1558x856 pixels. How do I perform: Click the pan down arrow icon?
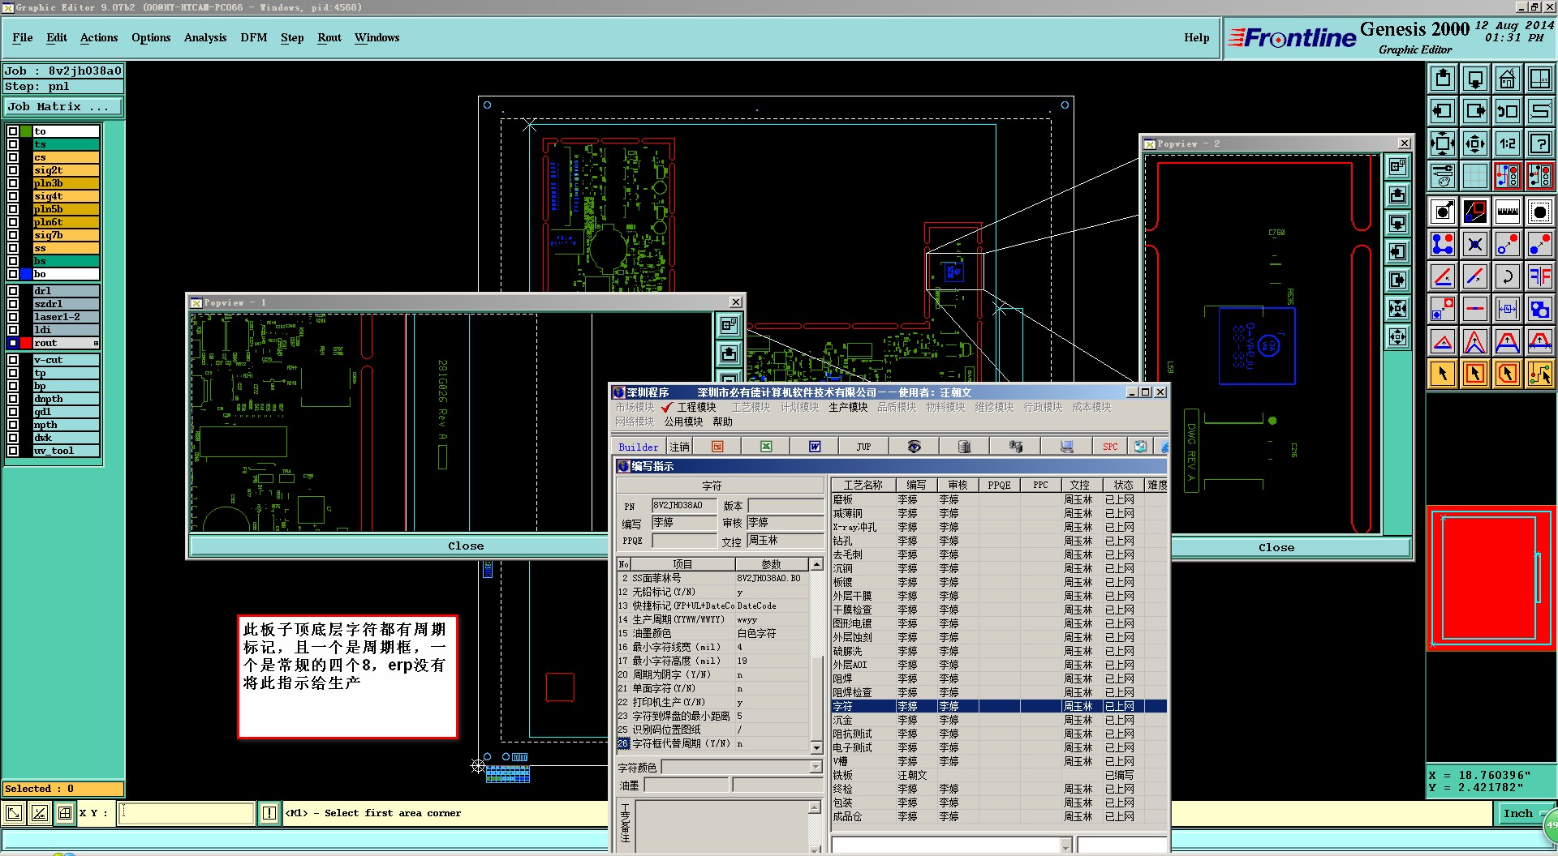[1474, 79]
